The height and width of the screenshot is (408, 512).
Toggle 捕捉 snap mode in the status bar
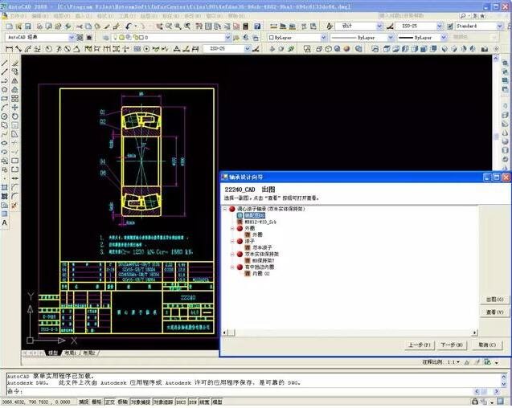84,400
